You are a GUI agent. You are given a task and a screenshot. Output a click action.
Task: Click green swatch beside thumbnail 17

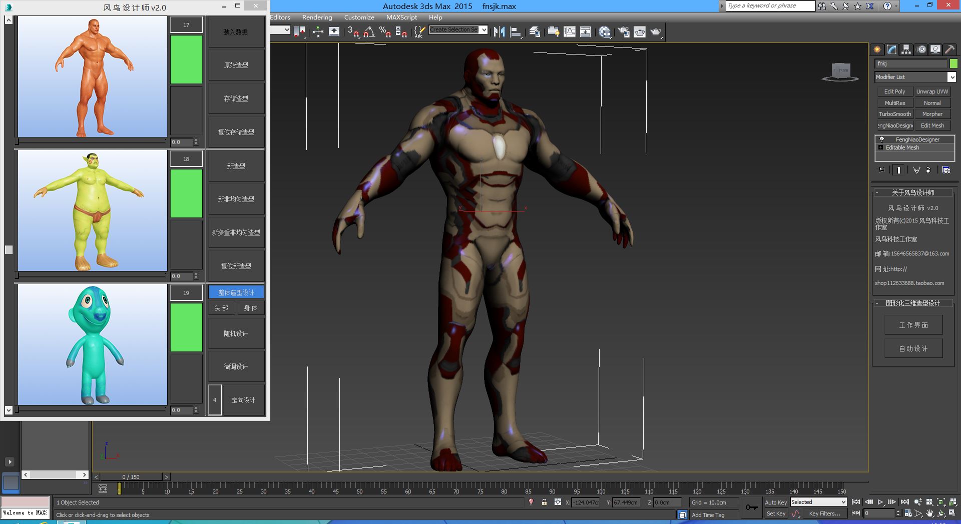[186, 59]
